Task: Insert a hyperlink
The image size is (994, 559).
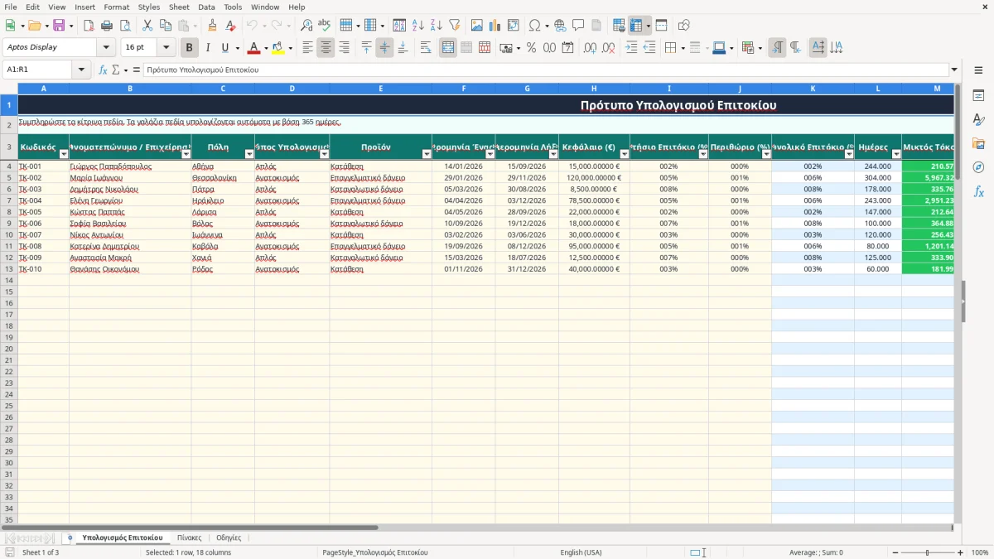Action: point(560,26)
